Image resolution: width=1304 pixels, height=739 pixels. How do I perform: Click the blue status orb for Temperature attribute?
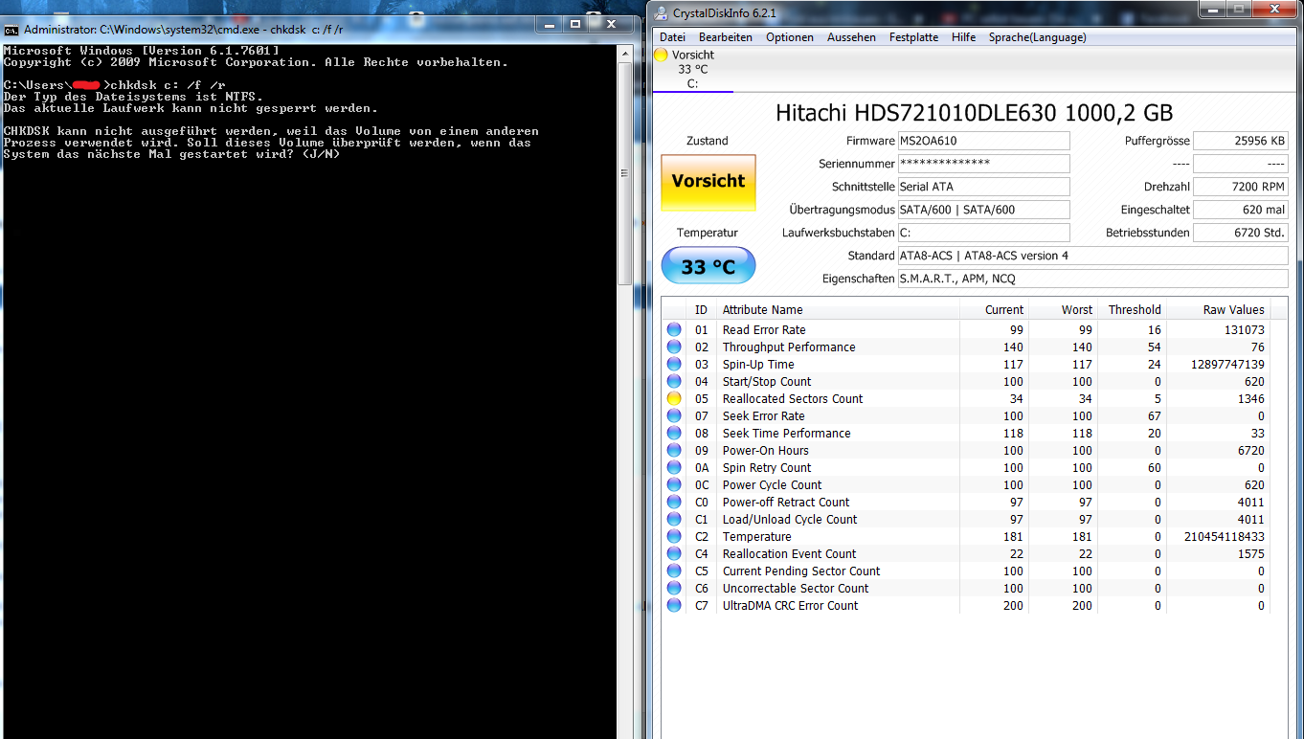[x=674, y=536]
